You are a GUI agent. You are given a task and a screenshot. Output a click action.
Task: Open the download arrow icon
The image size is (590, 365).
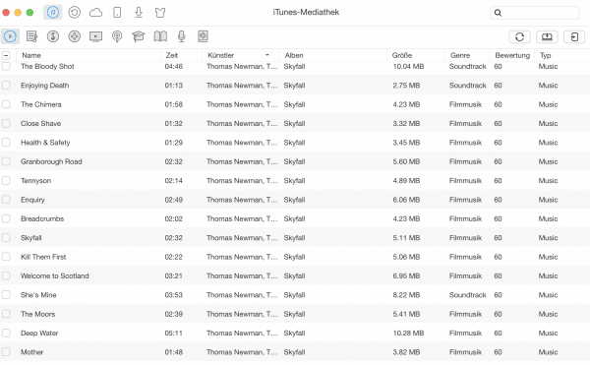point(139,13)
